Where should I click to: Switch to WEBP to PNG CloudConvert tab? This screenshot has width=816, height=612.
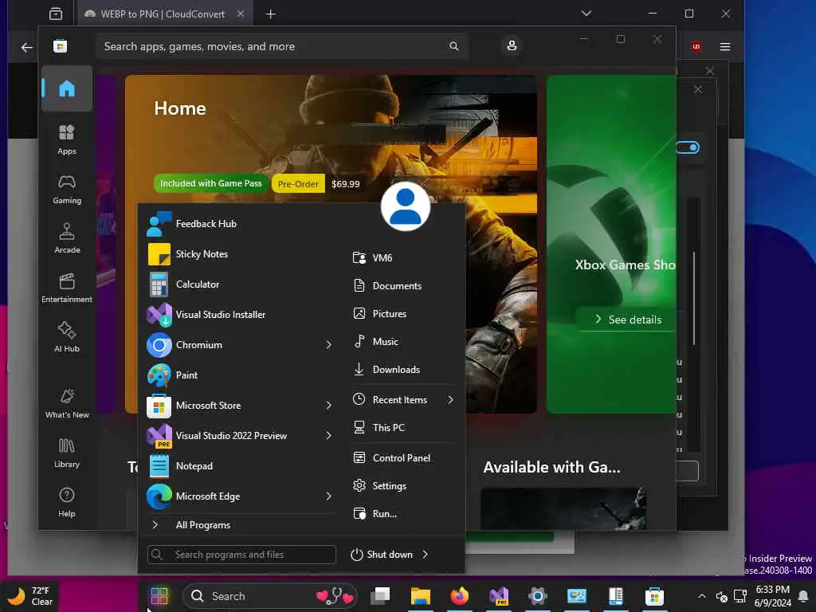click(163, 14)
